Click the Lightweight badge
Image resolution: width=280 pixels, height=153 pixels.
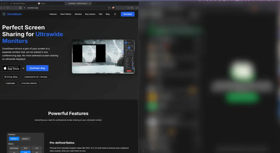[x=10, y=83]
